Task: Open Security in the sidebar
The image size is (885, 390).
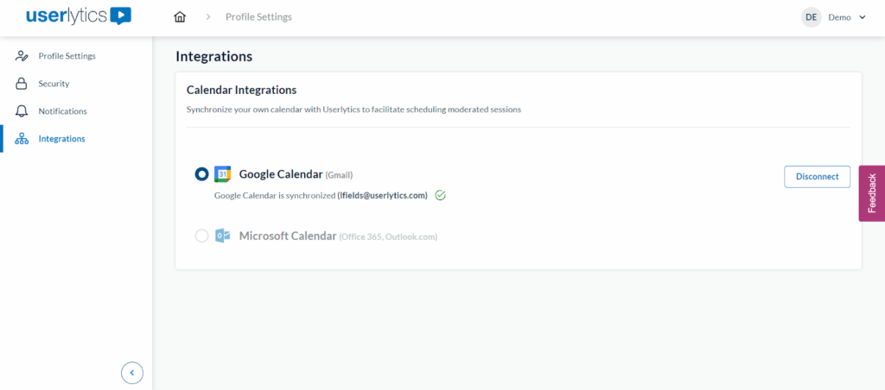Action: point(54,84)
